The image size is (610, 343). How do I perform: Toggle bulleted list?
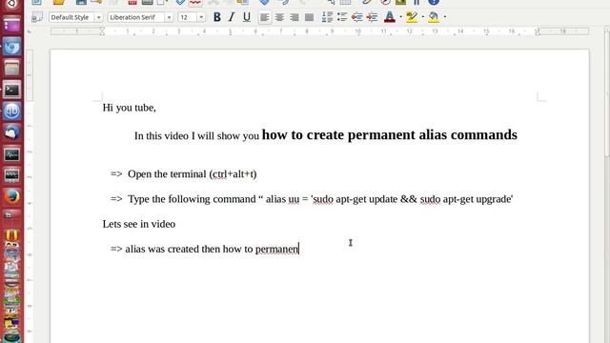tap(342, 17)
